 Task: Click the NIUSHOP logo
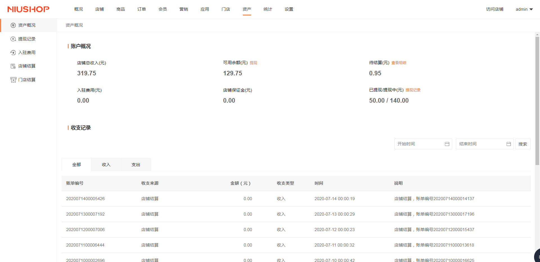click(x=28, y=9)
